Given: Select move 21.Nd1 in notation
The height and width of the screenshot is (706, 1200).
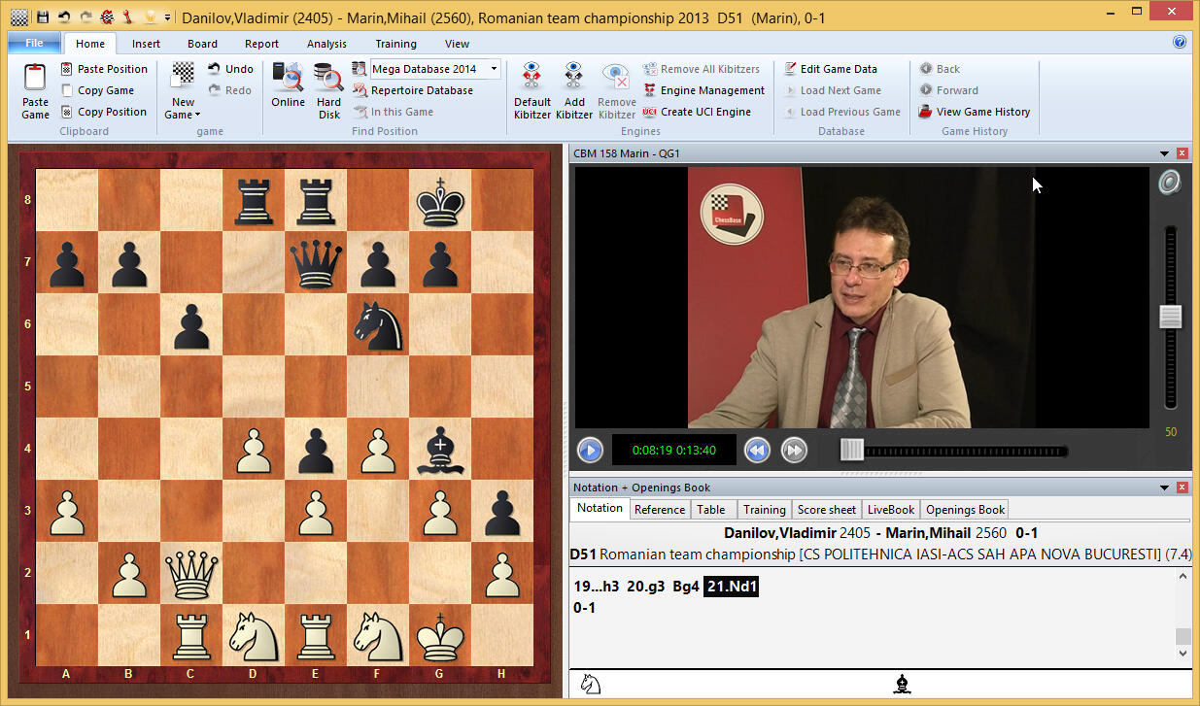Looking at the screenshot, I should 731,587.
